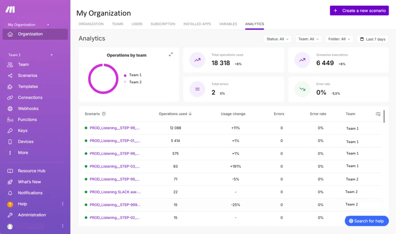
Task: Switch to the Subscription tab
Action: click(x=163, y=24)
